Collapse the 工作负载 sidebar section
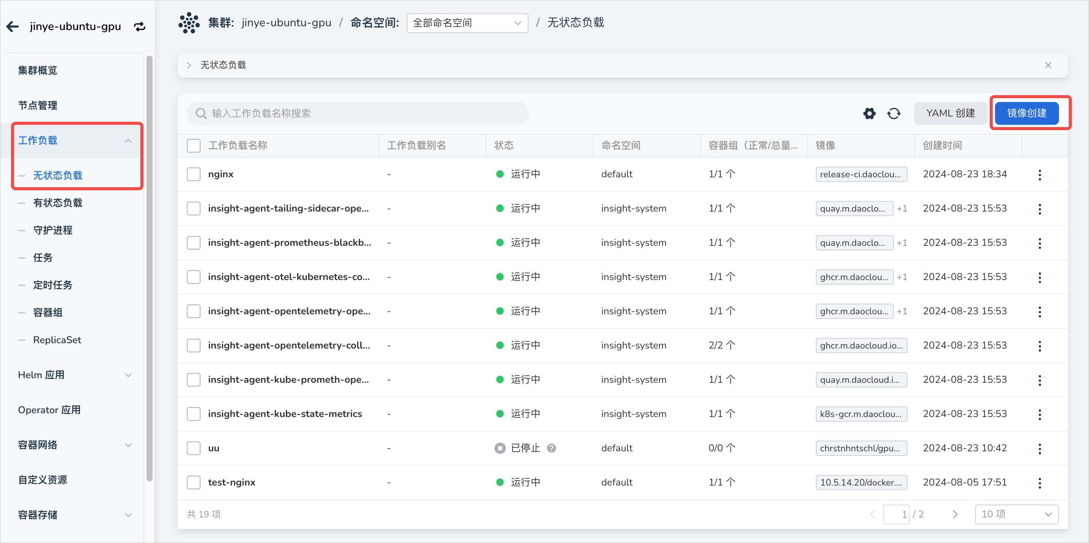 pos(128,140)
